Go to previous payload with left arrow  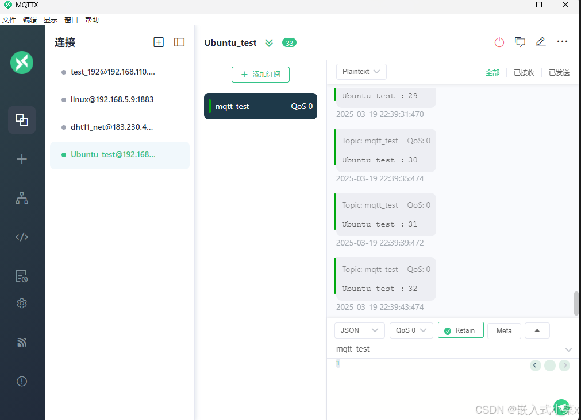tap(536, 365)
